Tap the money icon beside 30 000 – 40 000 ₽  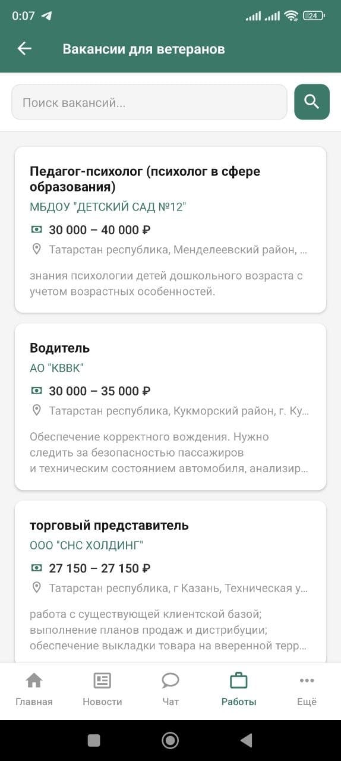pyautogui.click(x=37, y=229)
